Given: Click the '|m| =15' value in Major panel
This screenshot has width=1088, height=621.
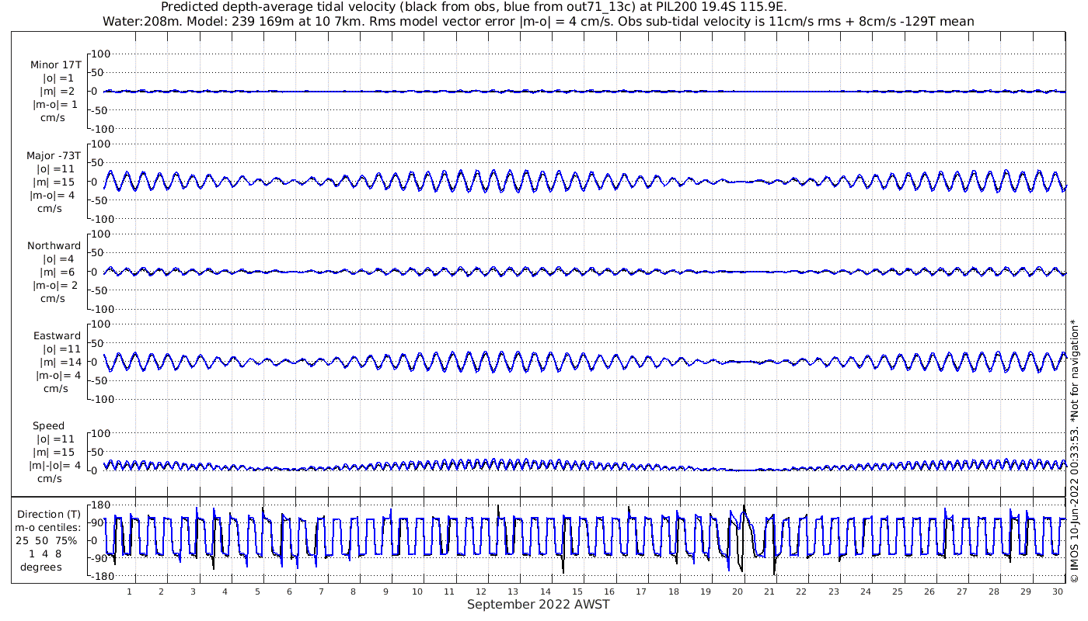Looking at the screenshot, I should click(56, 182).
